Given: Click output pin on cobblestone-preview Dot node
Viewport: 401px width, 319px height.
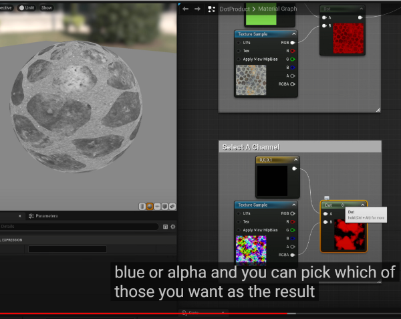Looking at the screenshot, I should point(360,17).
